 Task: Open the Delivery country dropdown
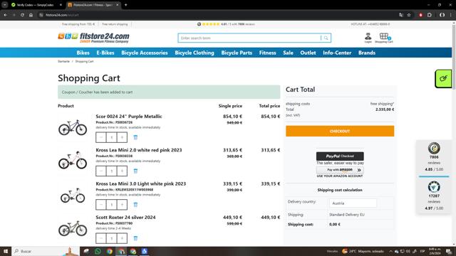[353, 203]
